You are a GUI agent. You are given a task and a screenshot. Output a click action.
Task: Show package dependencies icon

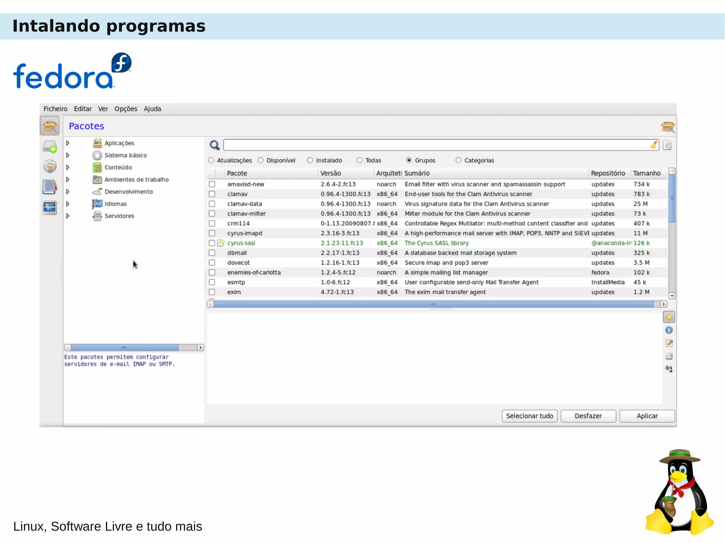pyautogui.click(x=669, y=369)
